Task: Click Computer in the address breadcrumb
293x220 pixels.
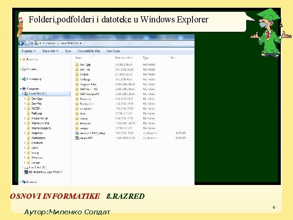Action: pyautogui.click(x=49, y=43)
